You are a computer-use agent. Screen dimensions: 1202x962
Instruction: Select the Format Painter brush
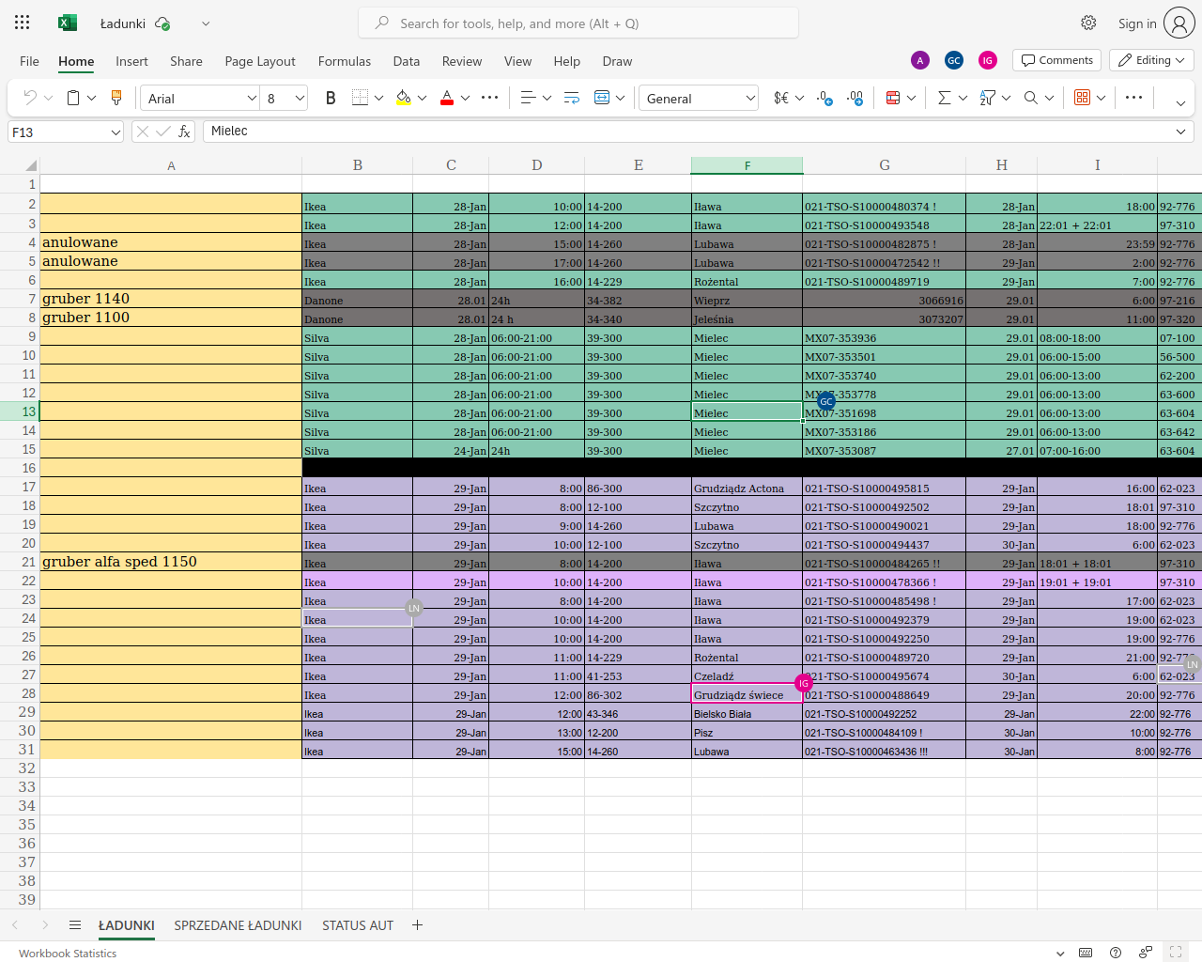pos(116,98)
